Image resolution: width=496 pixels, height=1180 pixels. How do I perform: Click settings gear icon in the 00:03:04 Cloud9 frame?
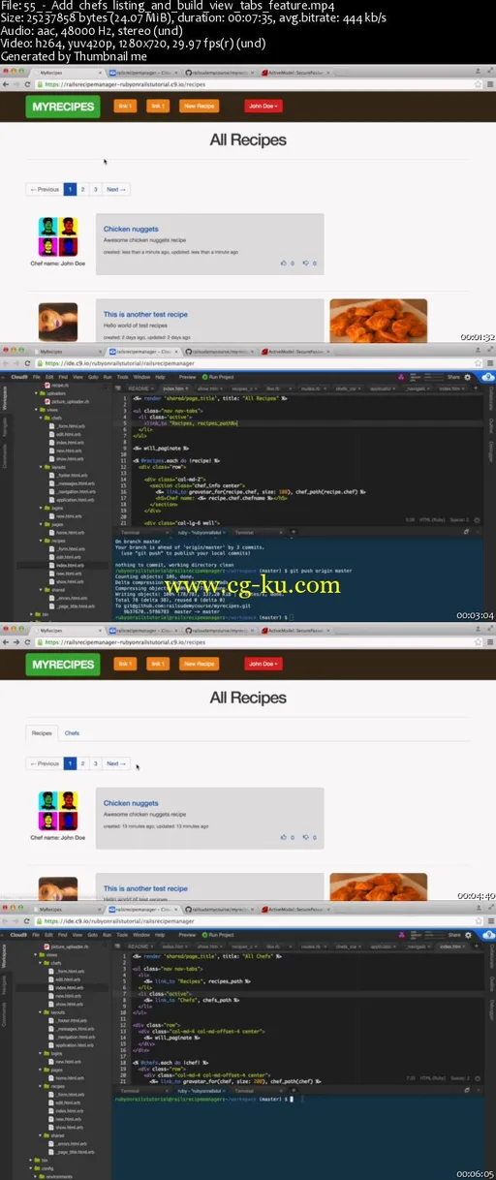(468, 377)
